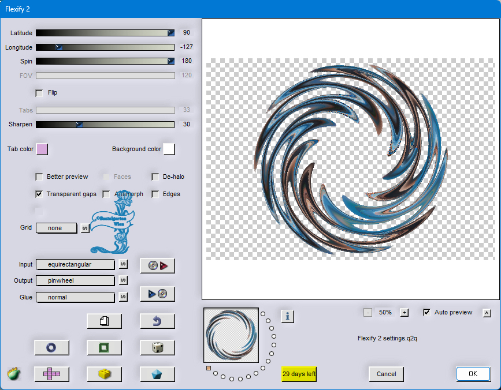This screenshot has width=501, height=390.
Task: Cancel the Flexify dialog
Action: point(386,374)
